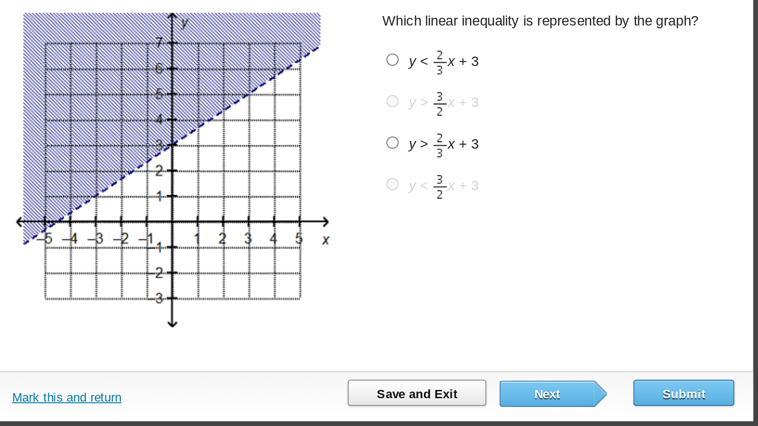
Task: Click the first answer choice y < 2/3x + 3
Action: [442, 60]
